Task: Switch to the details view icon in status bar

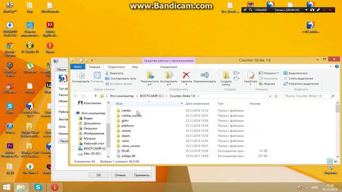Action: (330, 161)
